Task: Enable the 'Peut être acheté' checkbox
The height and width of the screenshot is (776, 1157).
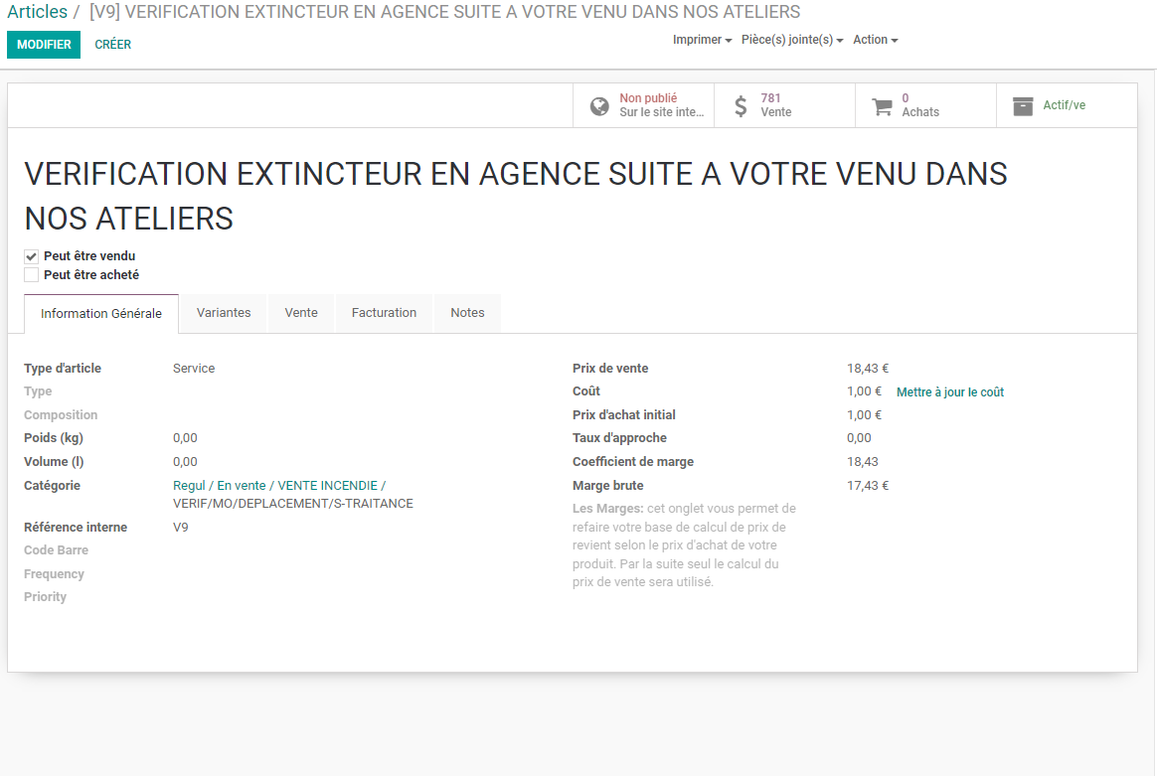Action: pyautogui.click(x=32, y=275)
